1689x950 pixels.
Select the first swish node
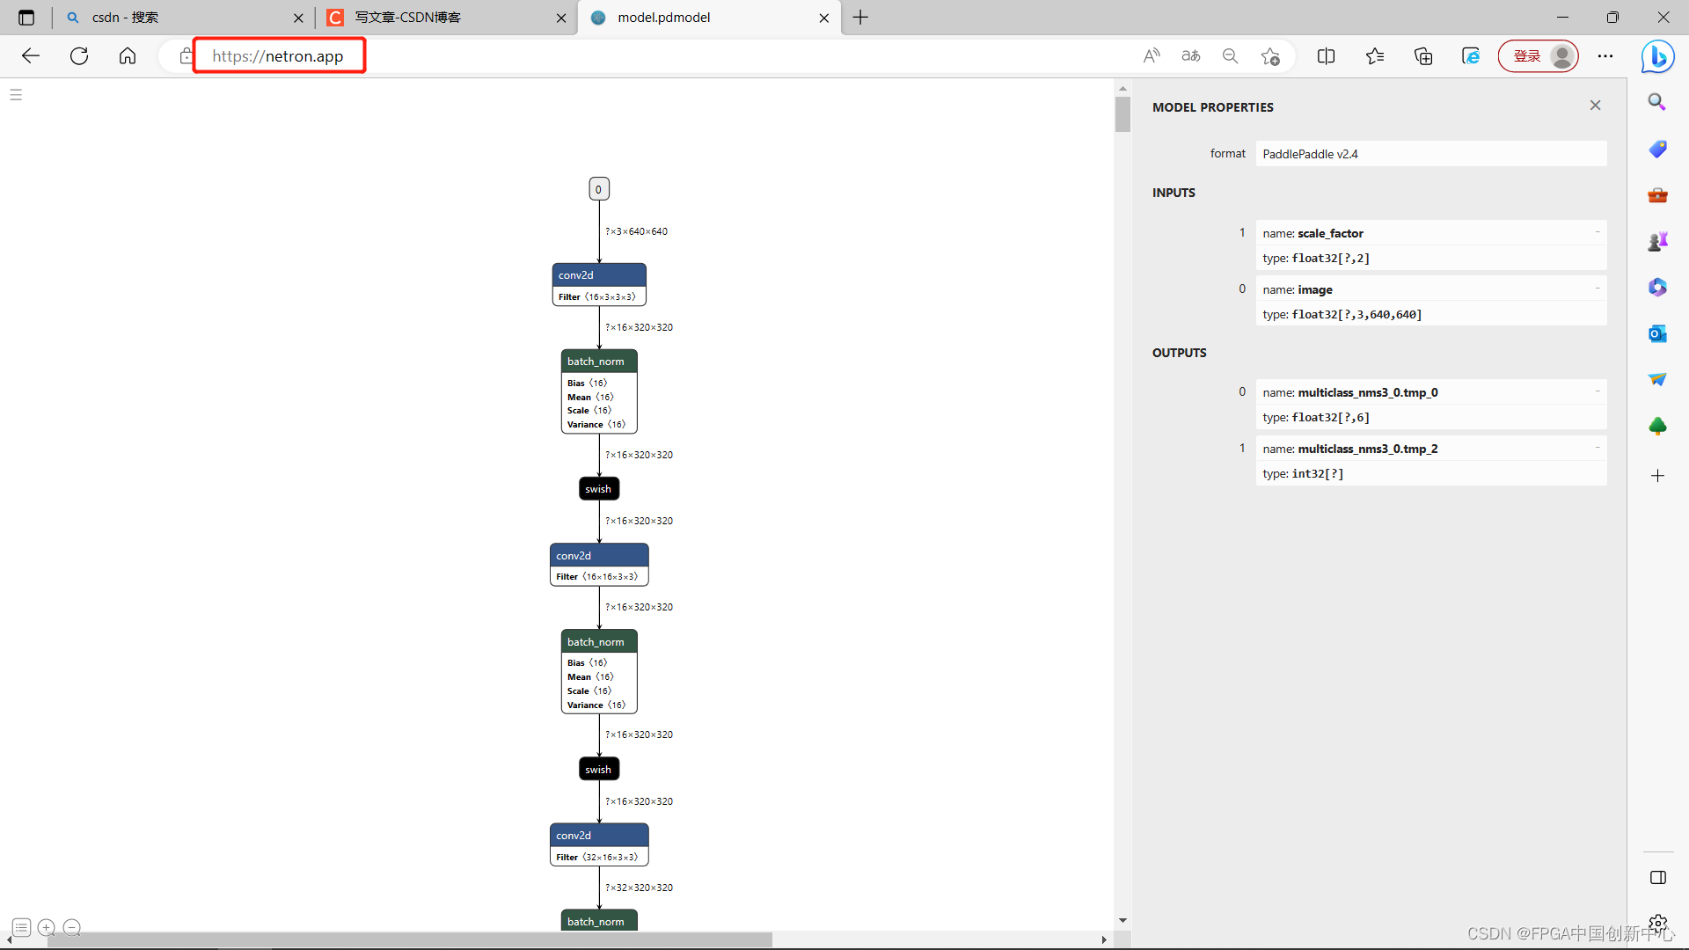[599, 489]
